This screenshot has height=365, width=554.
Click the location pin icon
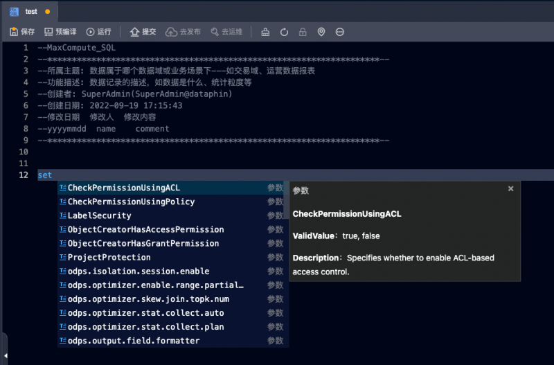tap(321, 32)
